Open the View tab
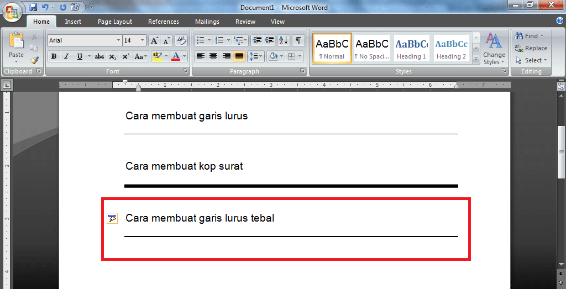The width and height of the screenshot is (566, 289). (277, 22)
